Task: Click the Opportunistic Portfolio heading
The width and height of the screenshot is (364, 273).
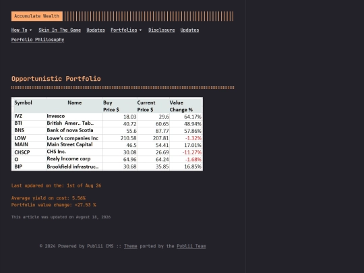Action: (56, 79)
